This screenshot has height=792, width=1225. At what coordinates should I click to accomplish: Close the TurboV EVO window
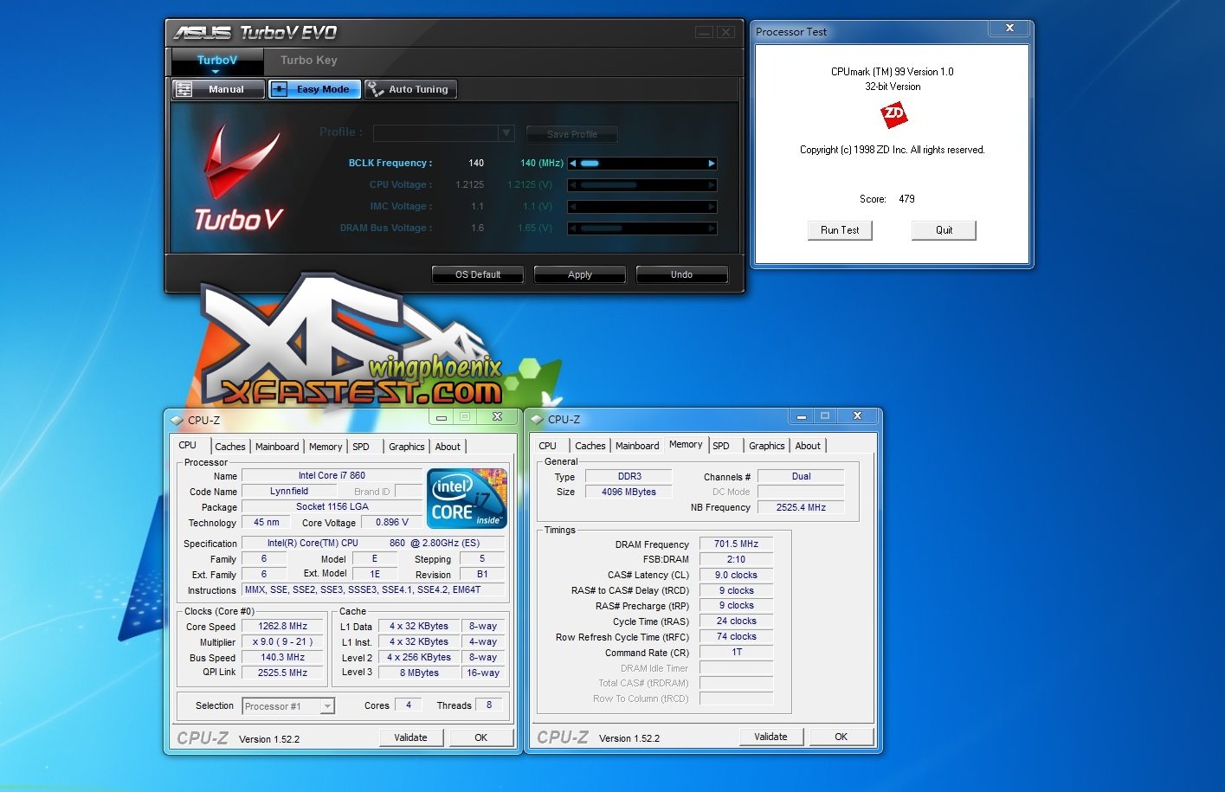click(725, 32)
